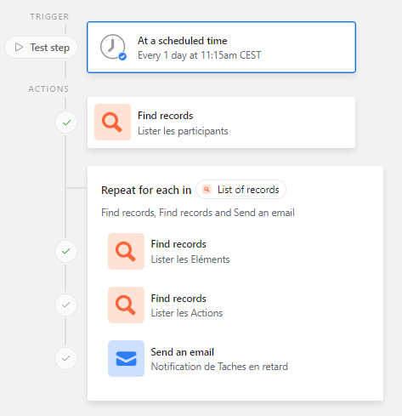Open the Find records Lister les Actions step

198,305
